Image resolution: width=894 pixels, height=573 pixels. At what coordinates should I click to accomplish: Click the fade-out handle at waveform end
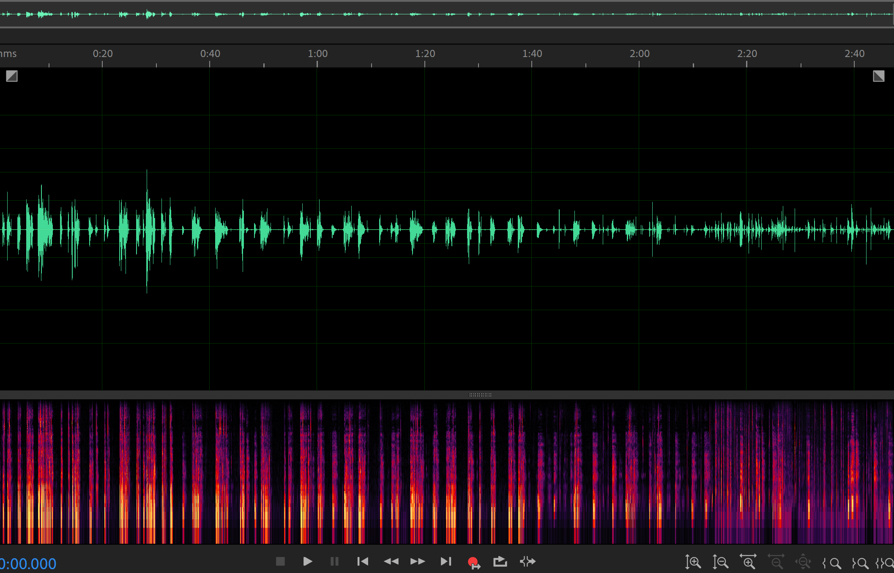click(x=879, y=76)
